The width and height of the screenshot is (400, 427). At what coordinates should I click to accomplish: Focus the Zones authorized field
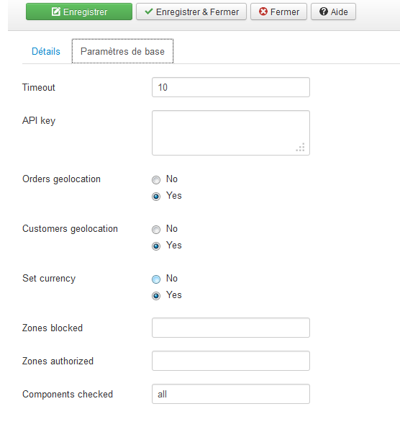coord(231,361)
